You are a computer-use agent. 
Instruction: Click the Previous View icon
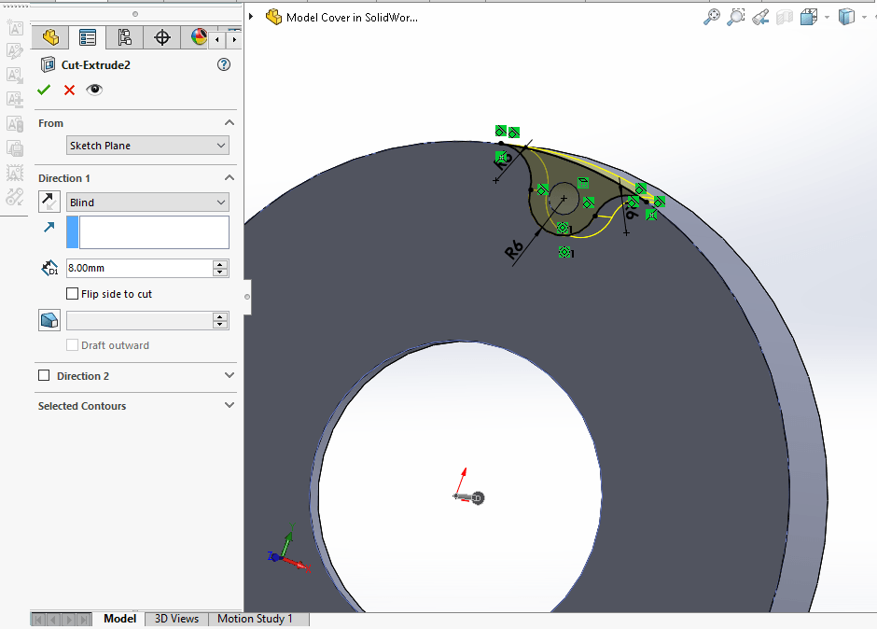[760, 17]
